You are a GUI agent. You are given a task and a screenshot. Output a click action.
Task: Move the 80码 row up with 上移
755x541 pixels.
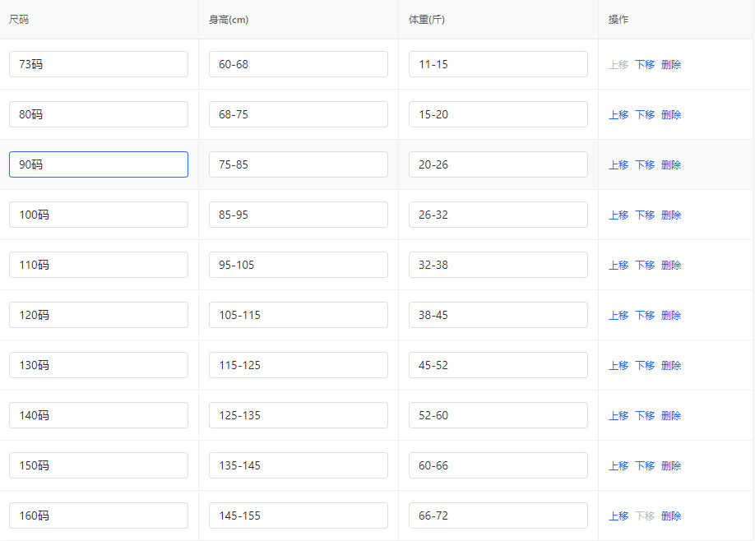(618, 115)
